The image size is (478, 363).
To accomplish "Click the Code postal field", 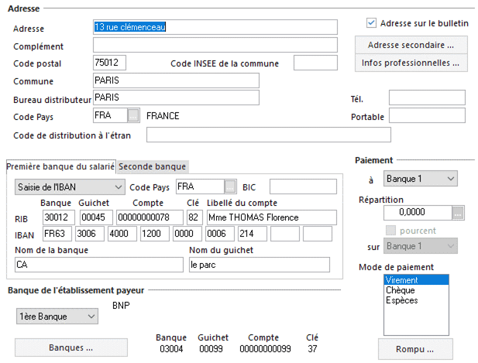I will [108, 63].
